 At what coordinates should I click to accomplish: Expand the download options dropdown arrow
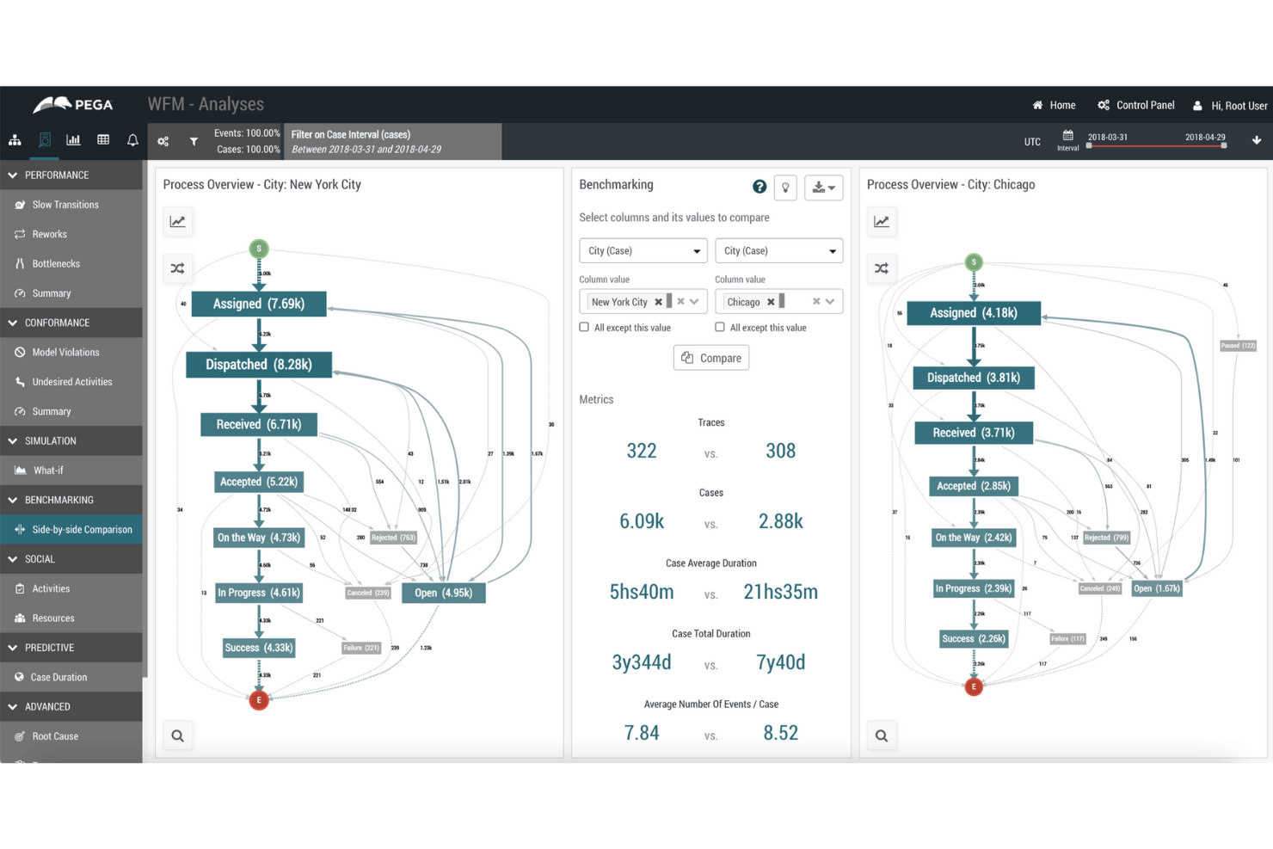[833, 187]
